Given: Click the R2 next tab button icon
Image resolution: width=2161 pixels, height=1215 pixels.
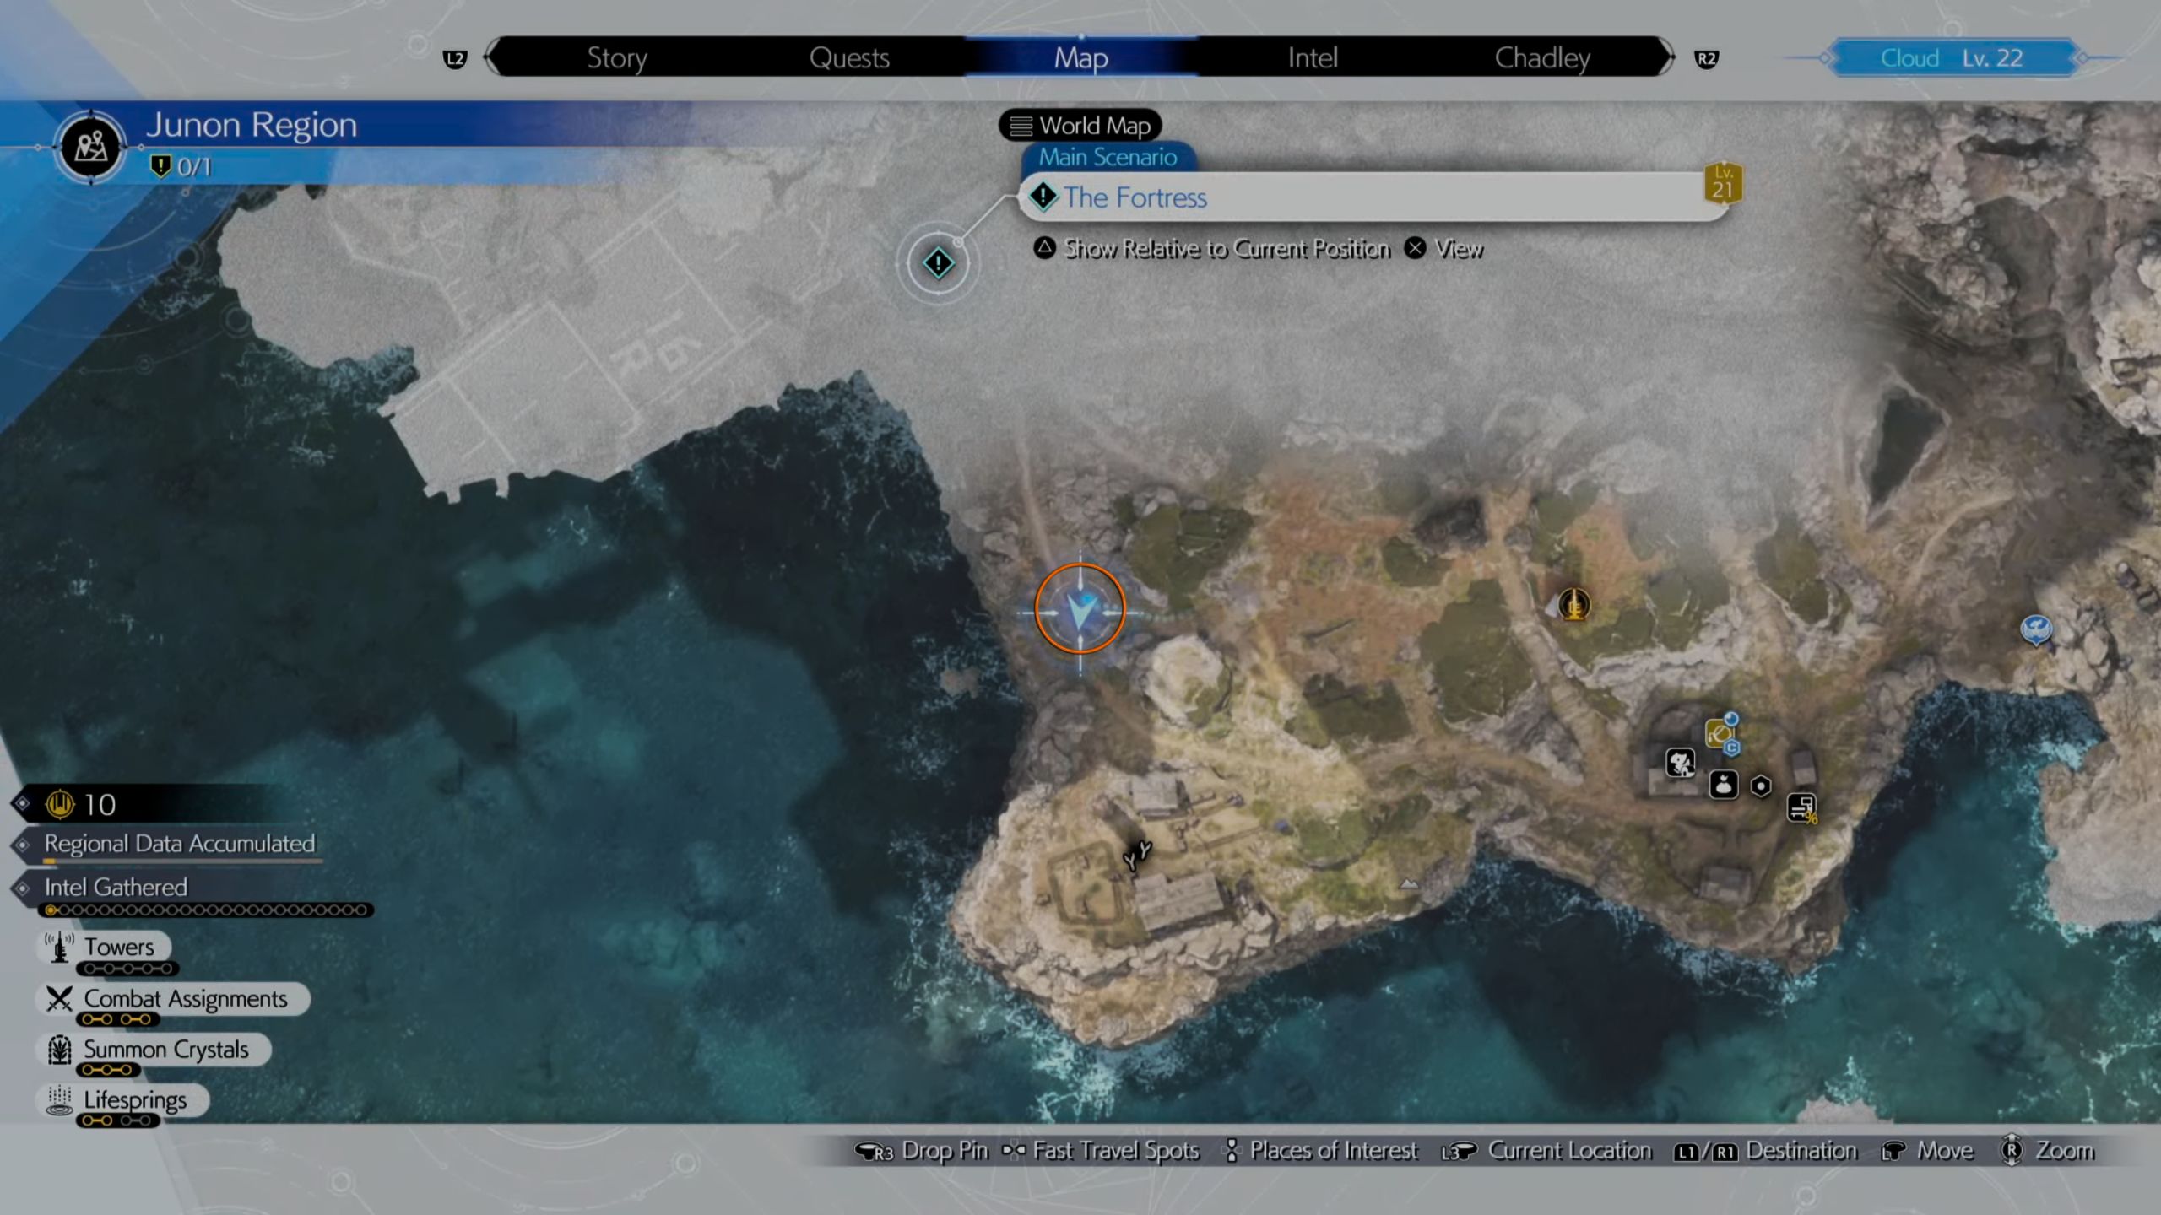Looking at the screenshot, I should click(x=1706, y=59).
